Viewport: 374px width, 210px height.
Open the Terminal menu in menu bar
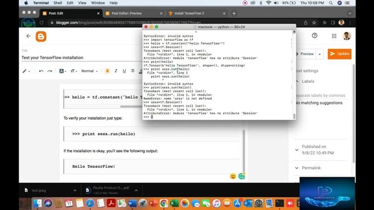41,3
